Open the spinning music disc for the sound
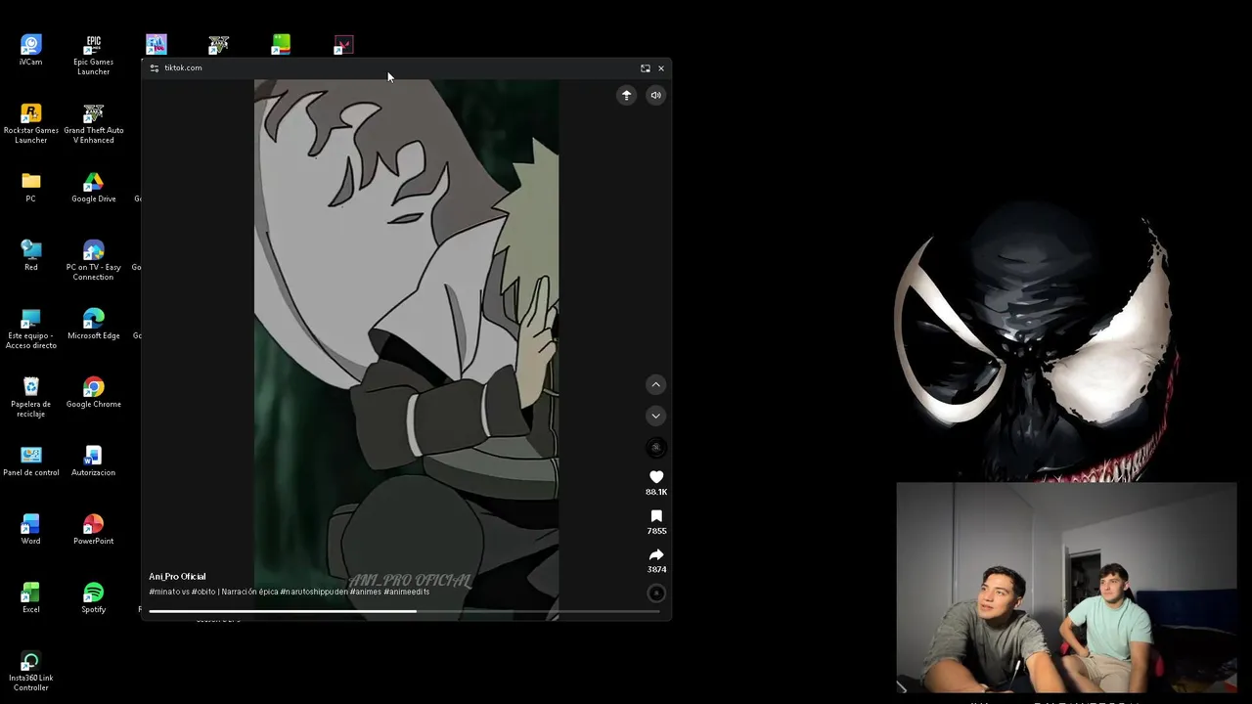This screenshot has height=704, width=1252. 656,594
